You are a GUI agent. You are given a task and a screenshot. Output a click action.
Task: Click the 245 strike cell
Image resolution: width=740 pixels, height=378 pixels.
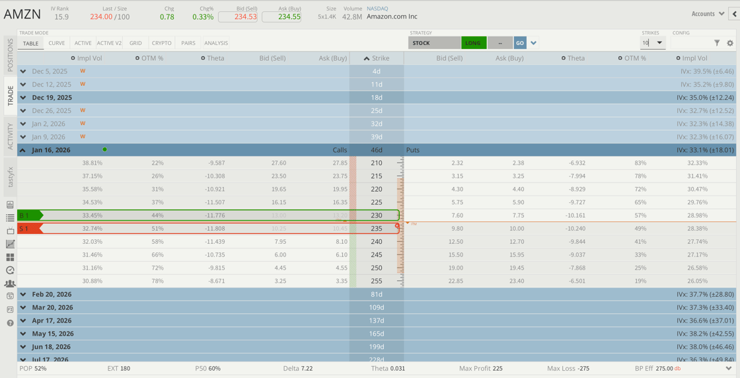tap(377, 255)
